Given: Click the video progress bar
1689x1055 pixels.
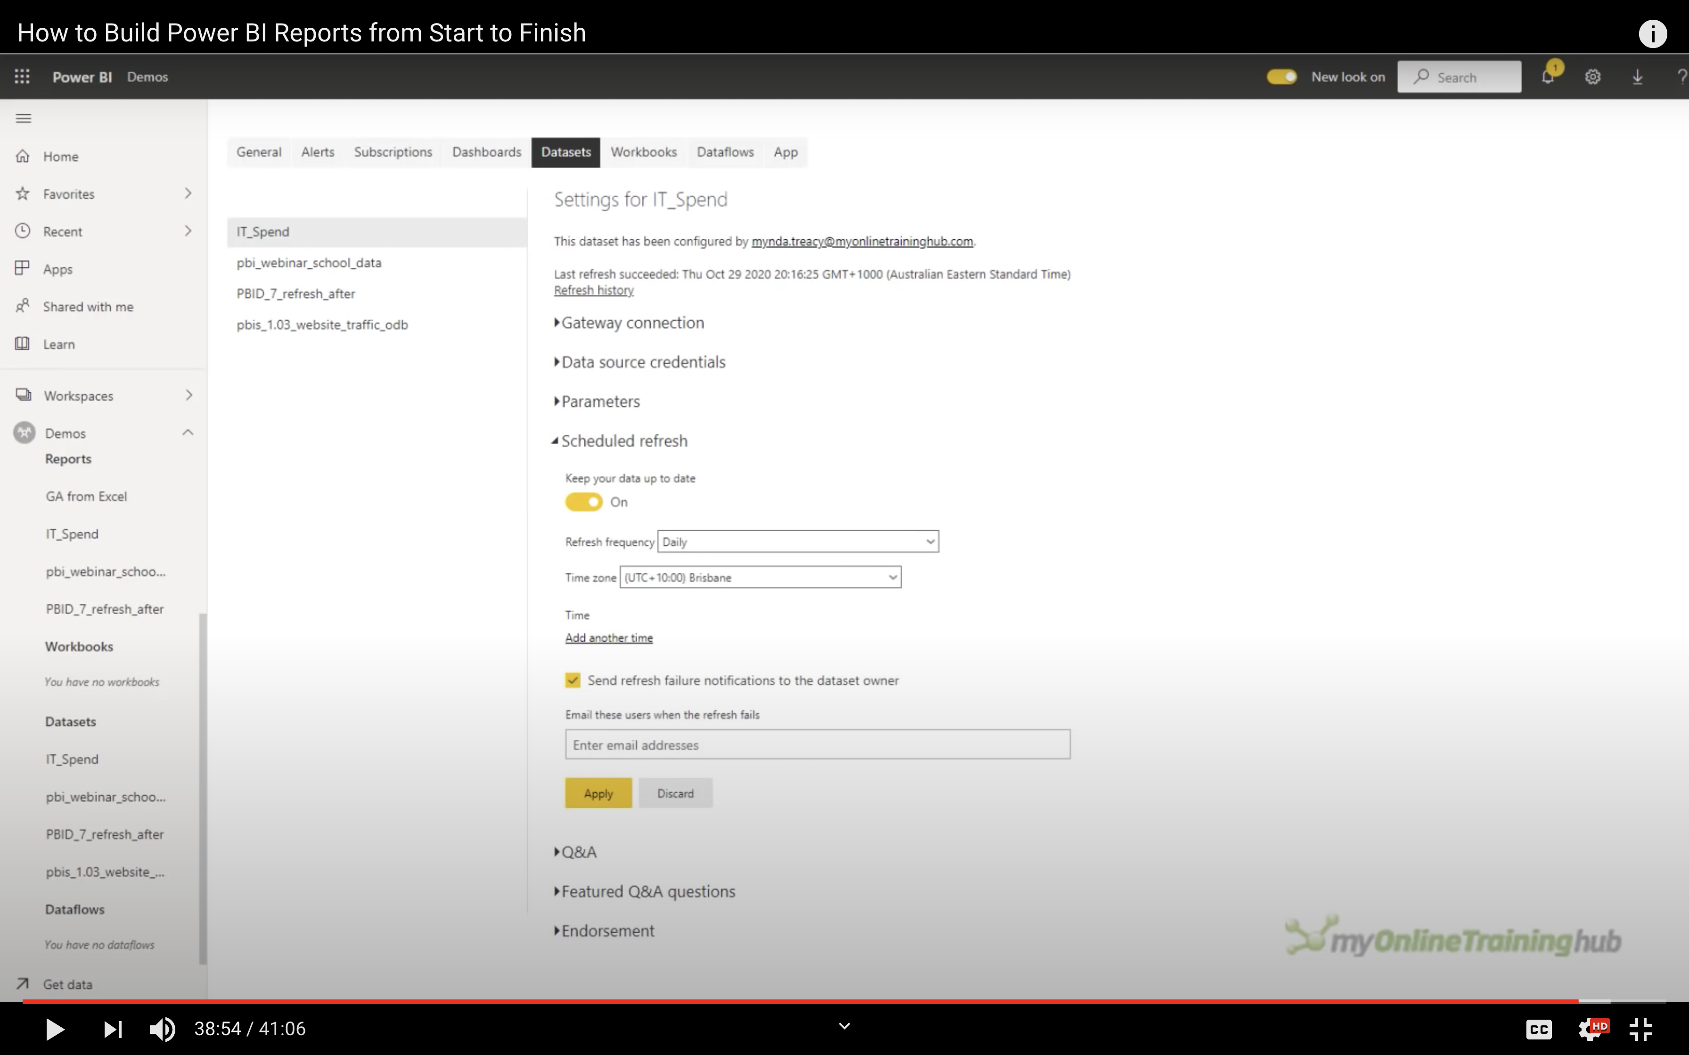Looking at the screenshot, I should click(837, 1001).
